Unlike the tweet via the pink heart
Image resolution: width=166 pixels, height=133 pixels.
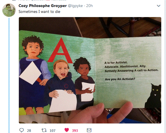click(x=67, y=130)
